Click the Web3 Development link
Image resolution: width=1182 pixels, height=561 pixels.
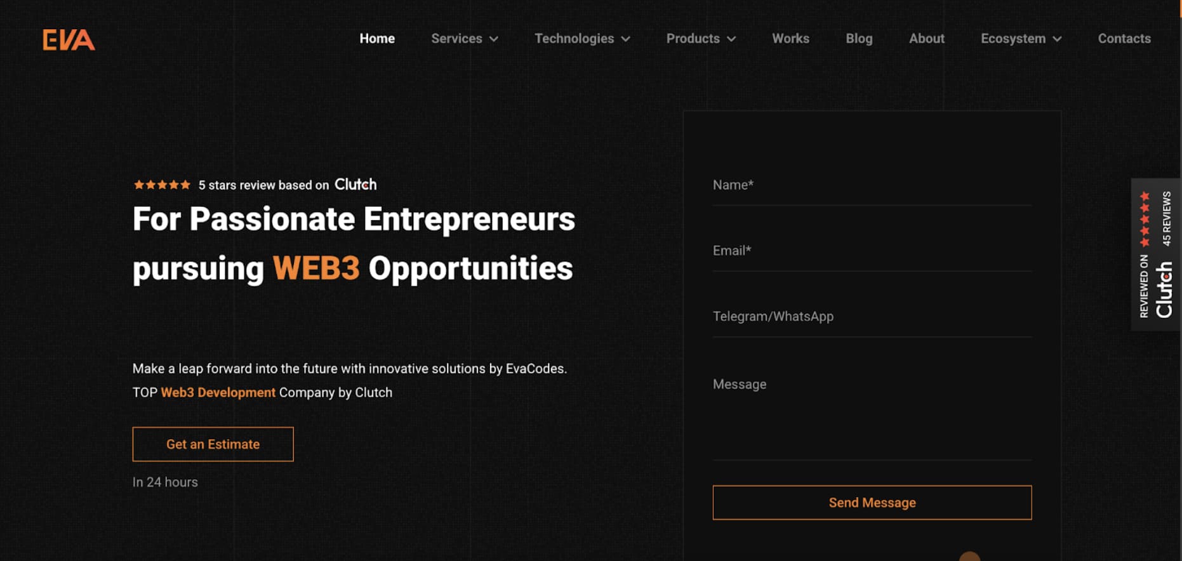point(218,392)
